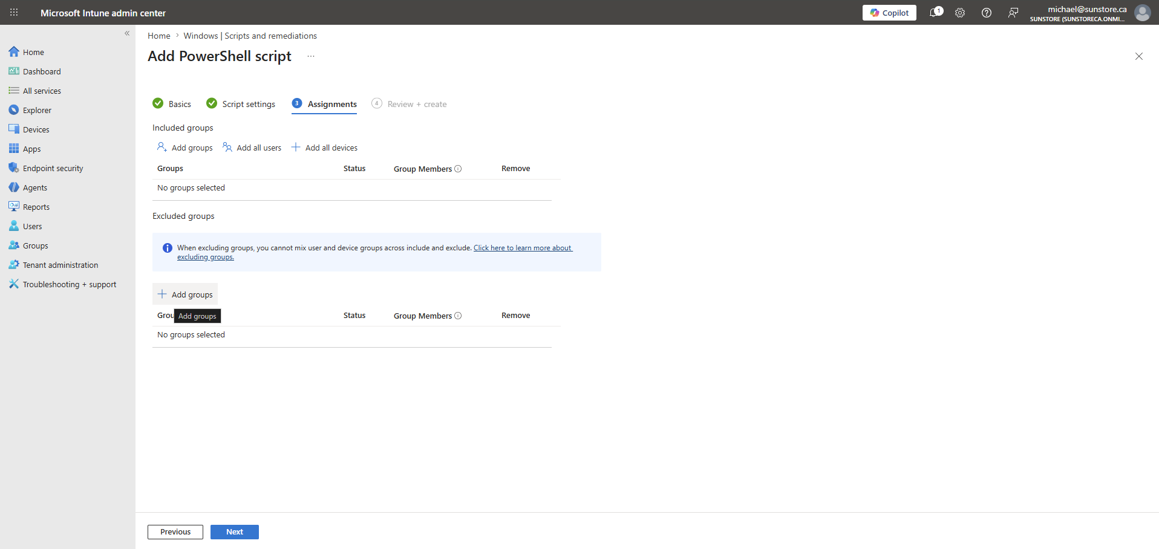The height and width of the screenshot is (549, 1159).
Task: Show info for excluded Group Members column
Action: [458, 316]
